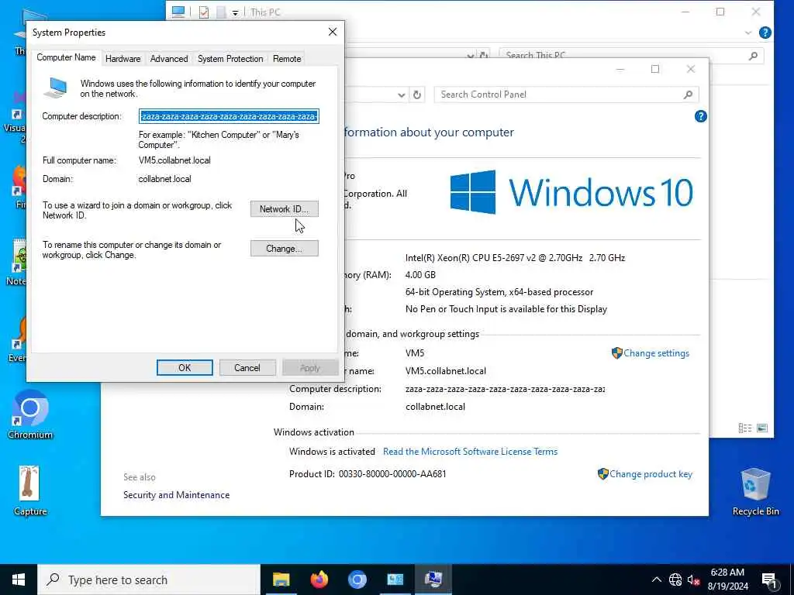Screen dimensions: 794x595
Task: Click the greyed Apply button
Action: click(x=310, y=368)
